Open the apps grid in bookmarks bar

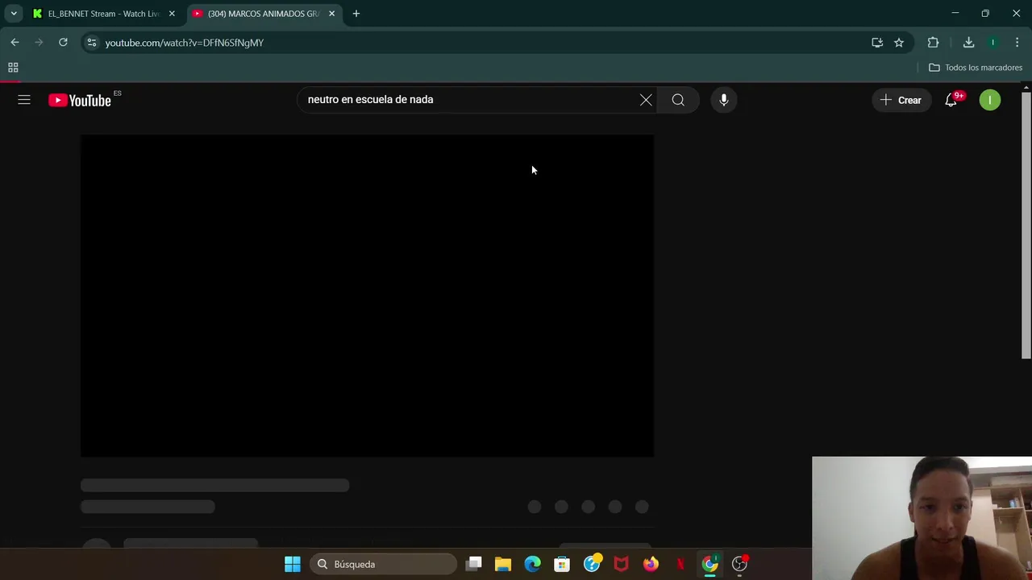click(x=13, y=68)
